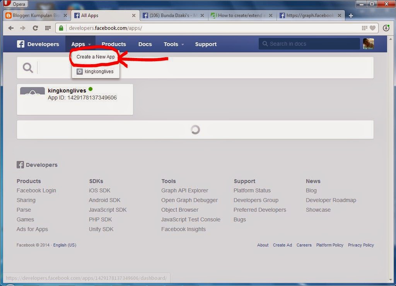Open the Facebook Login footer link
This screenshot has width=396, height=286.
36,190
